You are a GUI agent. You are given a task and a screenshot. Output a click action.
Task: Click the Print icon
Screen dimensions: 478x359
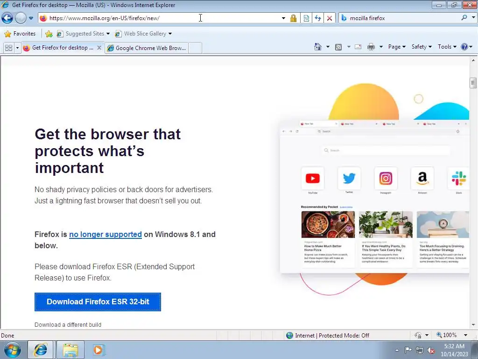[x=371, y=47]
